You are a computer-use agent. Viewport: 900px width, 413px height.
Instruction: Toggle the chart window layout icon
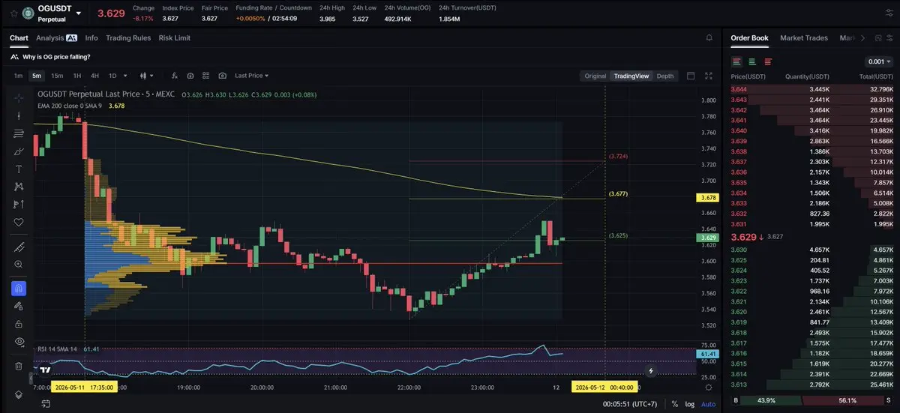[691, 76]
